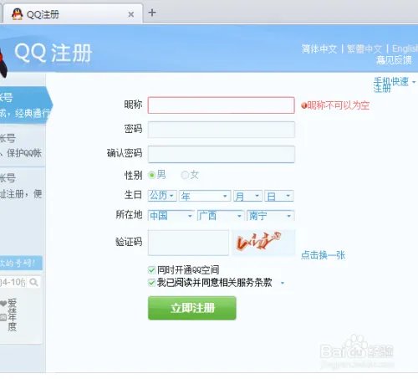The image size is (418, 379).
Task: Focus the 昵称 nickname input field
Action: (x=221, y=105)
